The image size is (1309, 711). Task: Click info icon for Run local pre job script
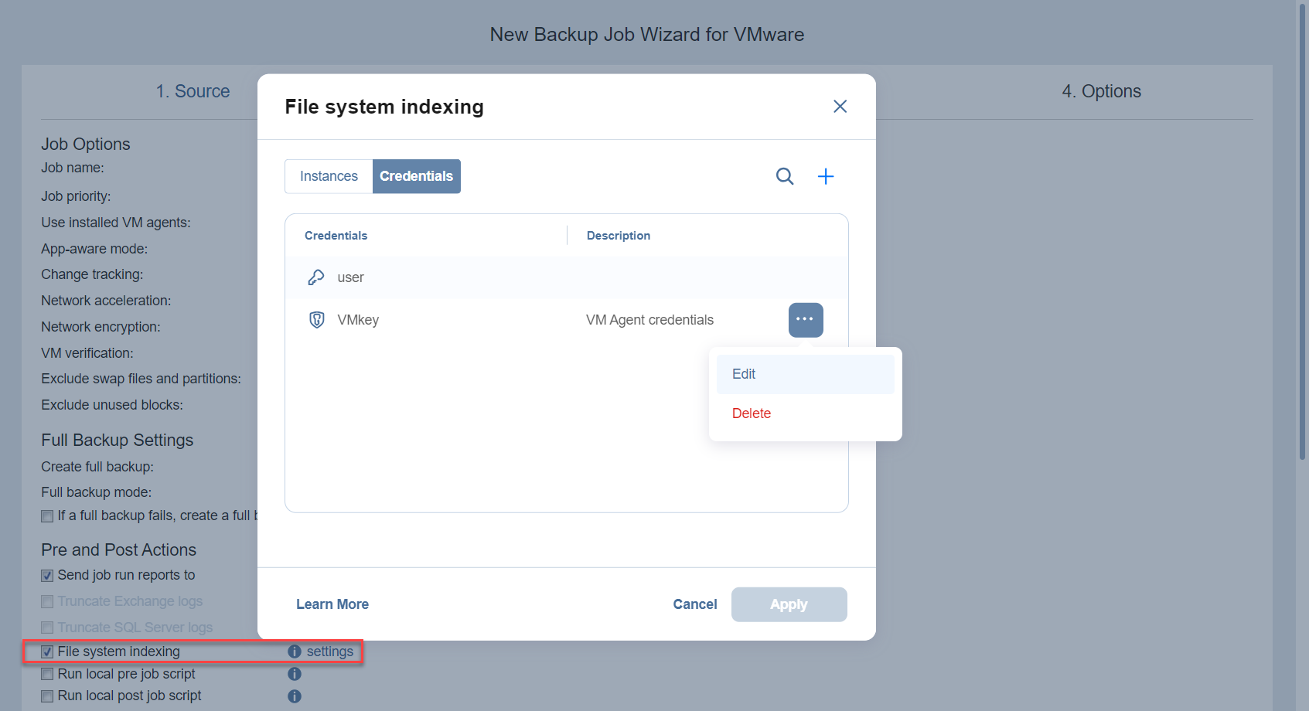[x=295, y=674]
